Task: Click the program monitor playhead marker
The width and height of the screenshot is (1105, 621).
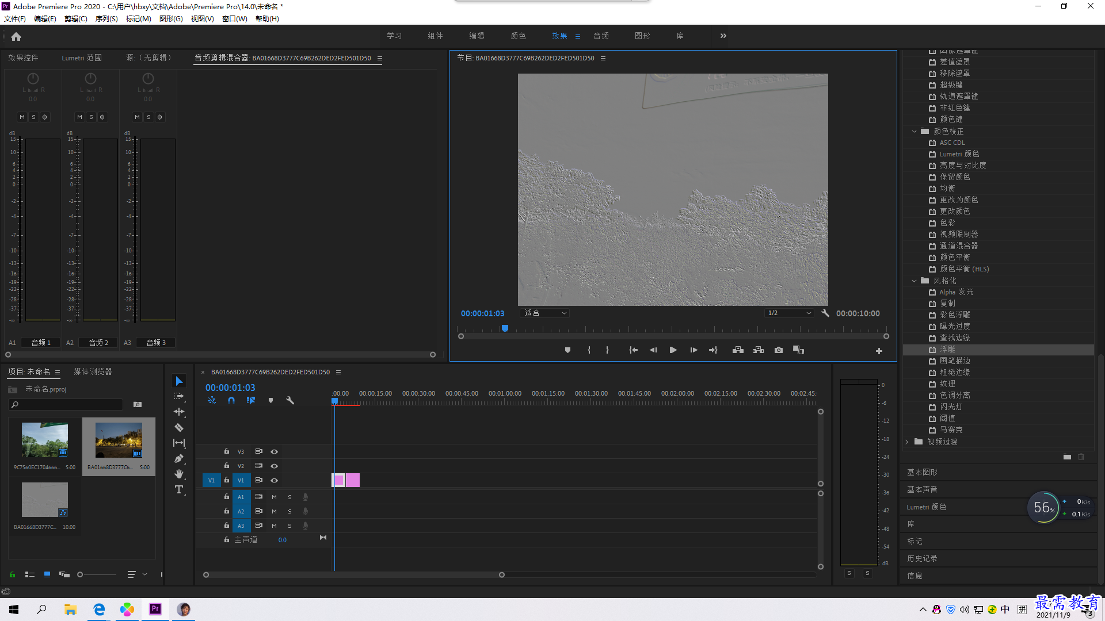Action: (505, 328)
